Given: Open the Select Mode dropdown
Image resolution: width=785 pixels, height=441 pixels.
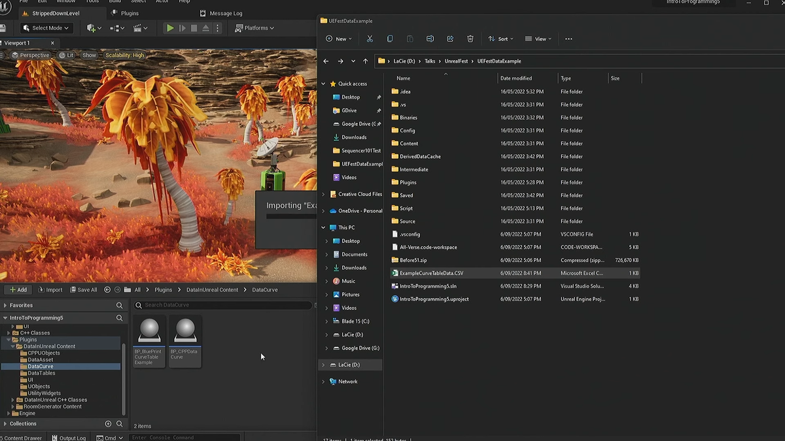Looking at the screenshot, I should coord(45,28).
